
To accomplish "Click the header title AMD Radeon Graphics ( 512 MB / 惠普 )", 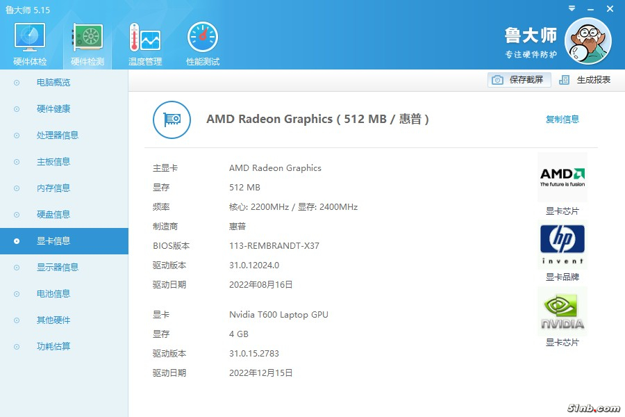I will tap(317, 119).
